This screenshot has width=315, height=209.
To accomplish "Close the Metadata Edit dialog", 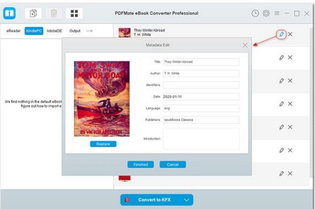I will (x=245, y=45).
